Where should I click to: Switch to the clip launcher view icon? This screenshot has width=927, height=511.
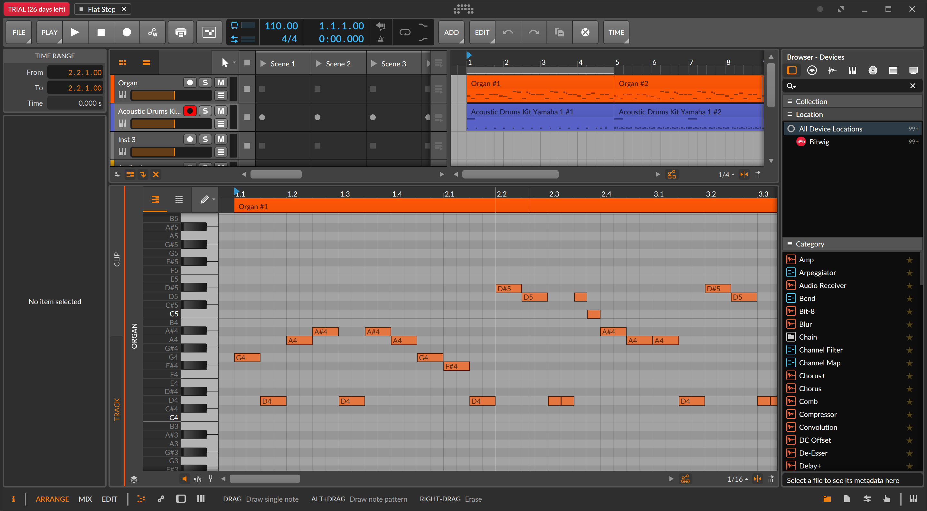tap(122, 63)
